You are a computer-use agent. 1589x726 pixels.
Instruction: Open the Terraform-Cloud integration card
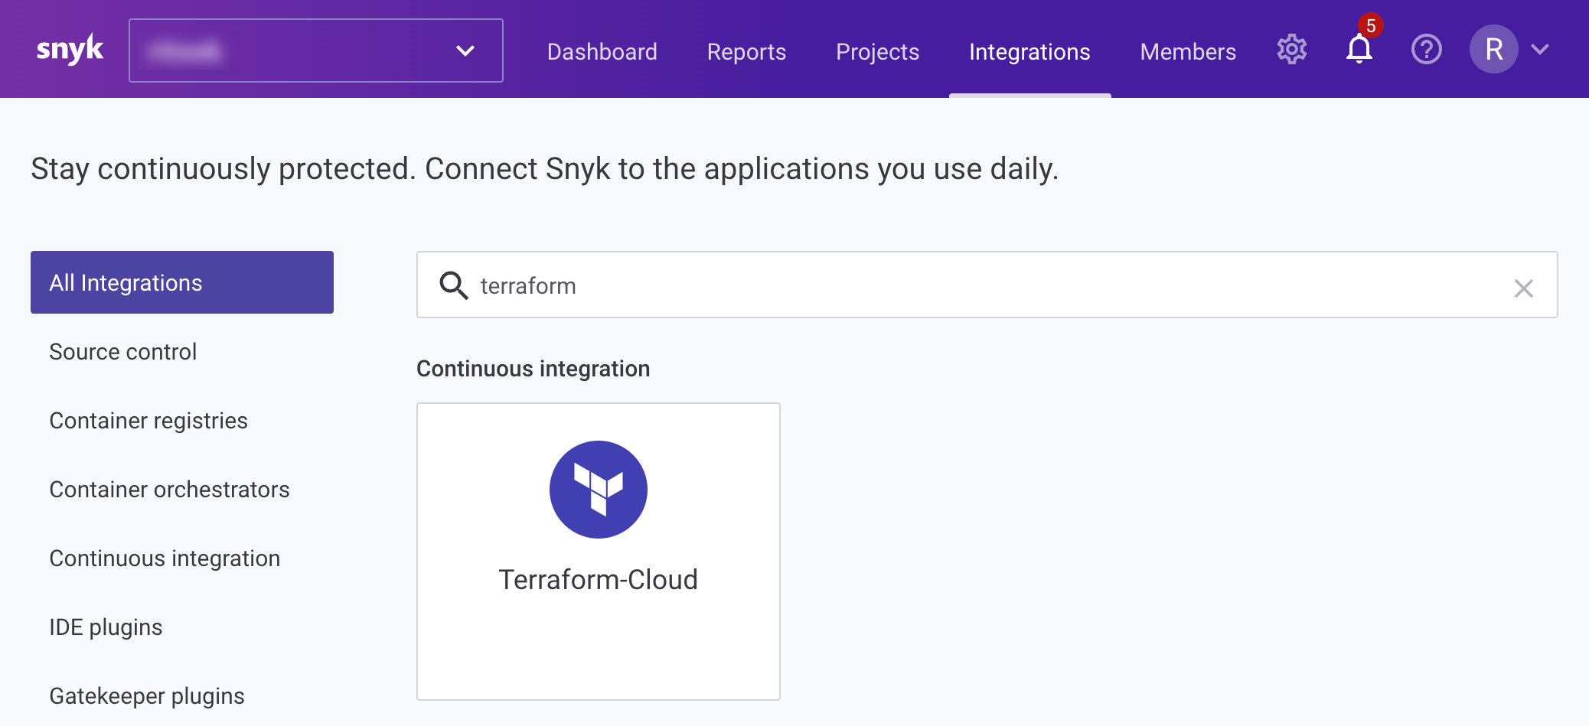pos(598,551)
